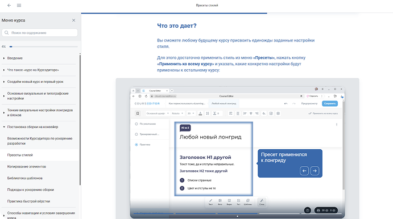This screenshot has width=393, height=219.
Task: Click the align-left edge icon
Action: [245, 113]
